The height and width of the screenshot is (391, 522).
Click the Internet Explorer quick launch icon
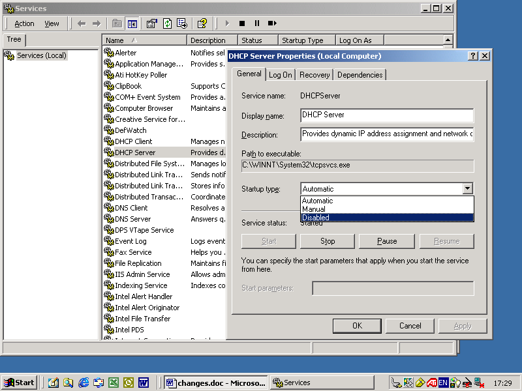tap(84, 383)
